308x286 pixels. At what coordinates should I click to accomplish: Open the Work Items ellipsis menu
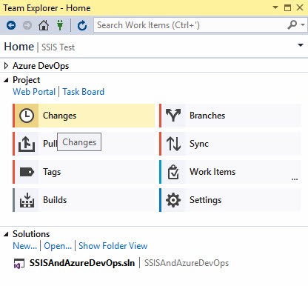click(295, 179)
